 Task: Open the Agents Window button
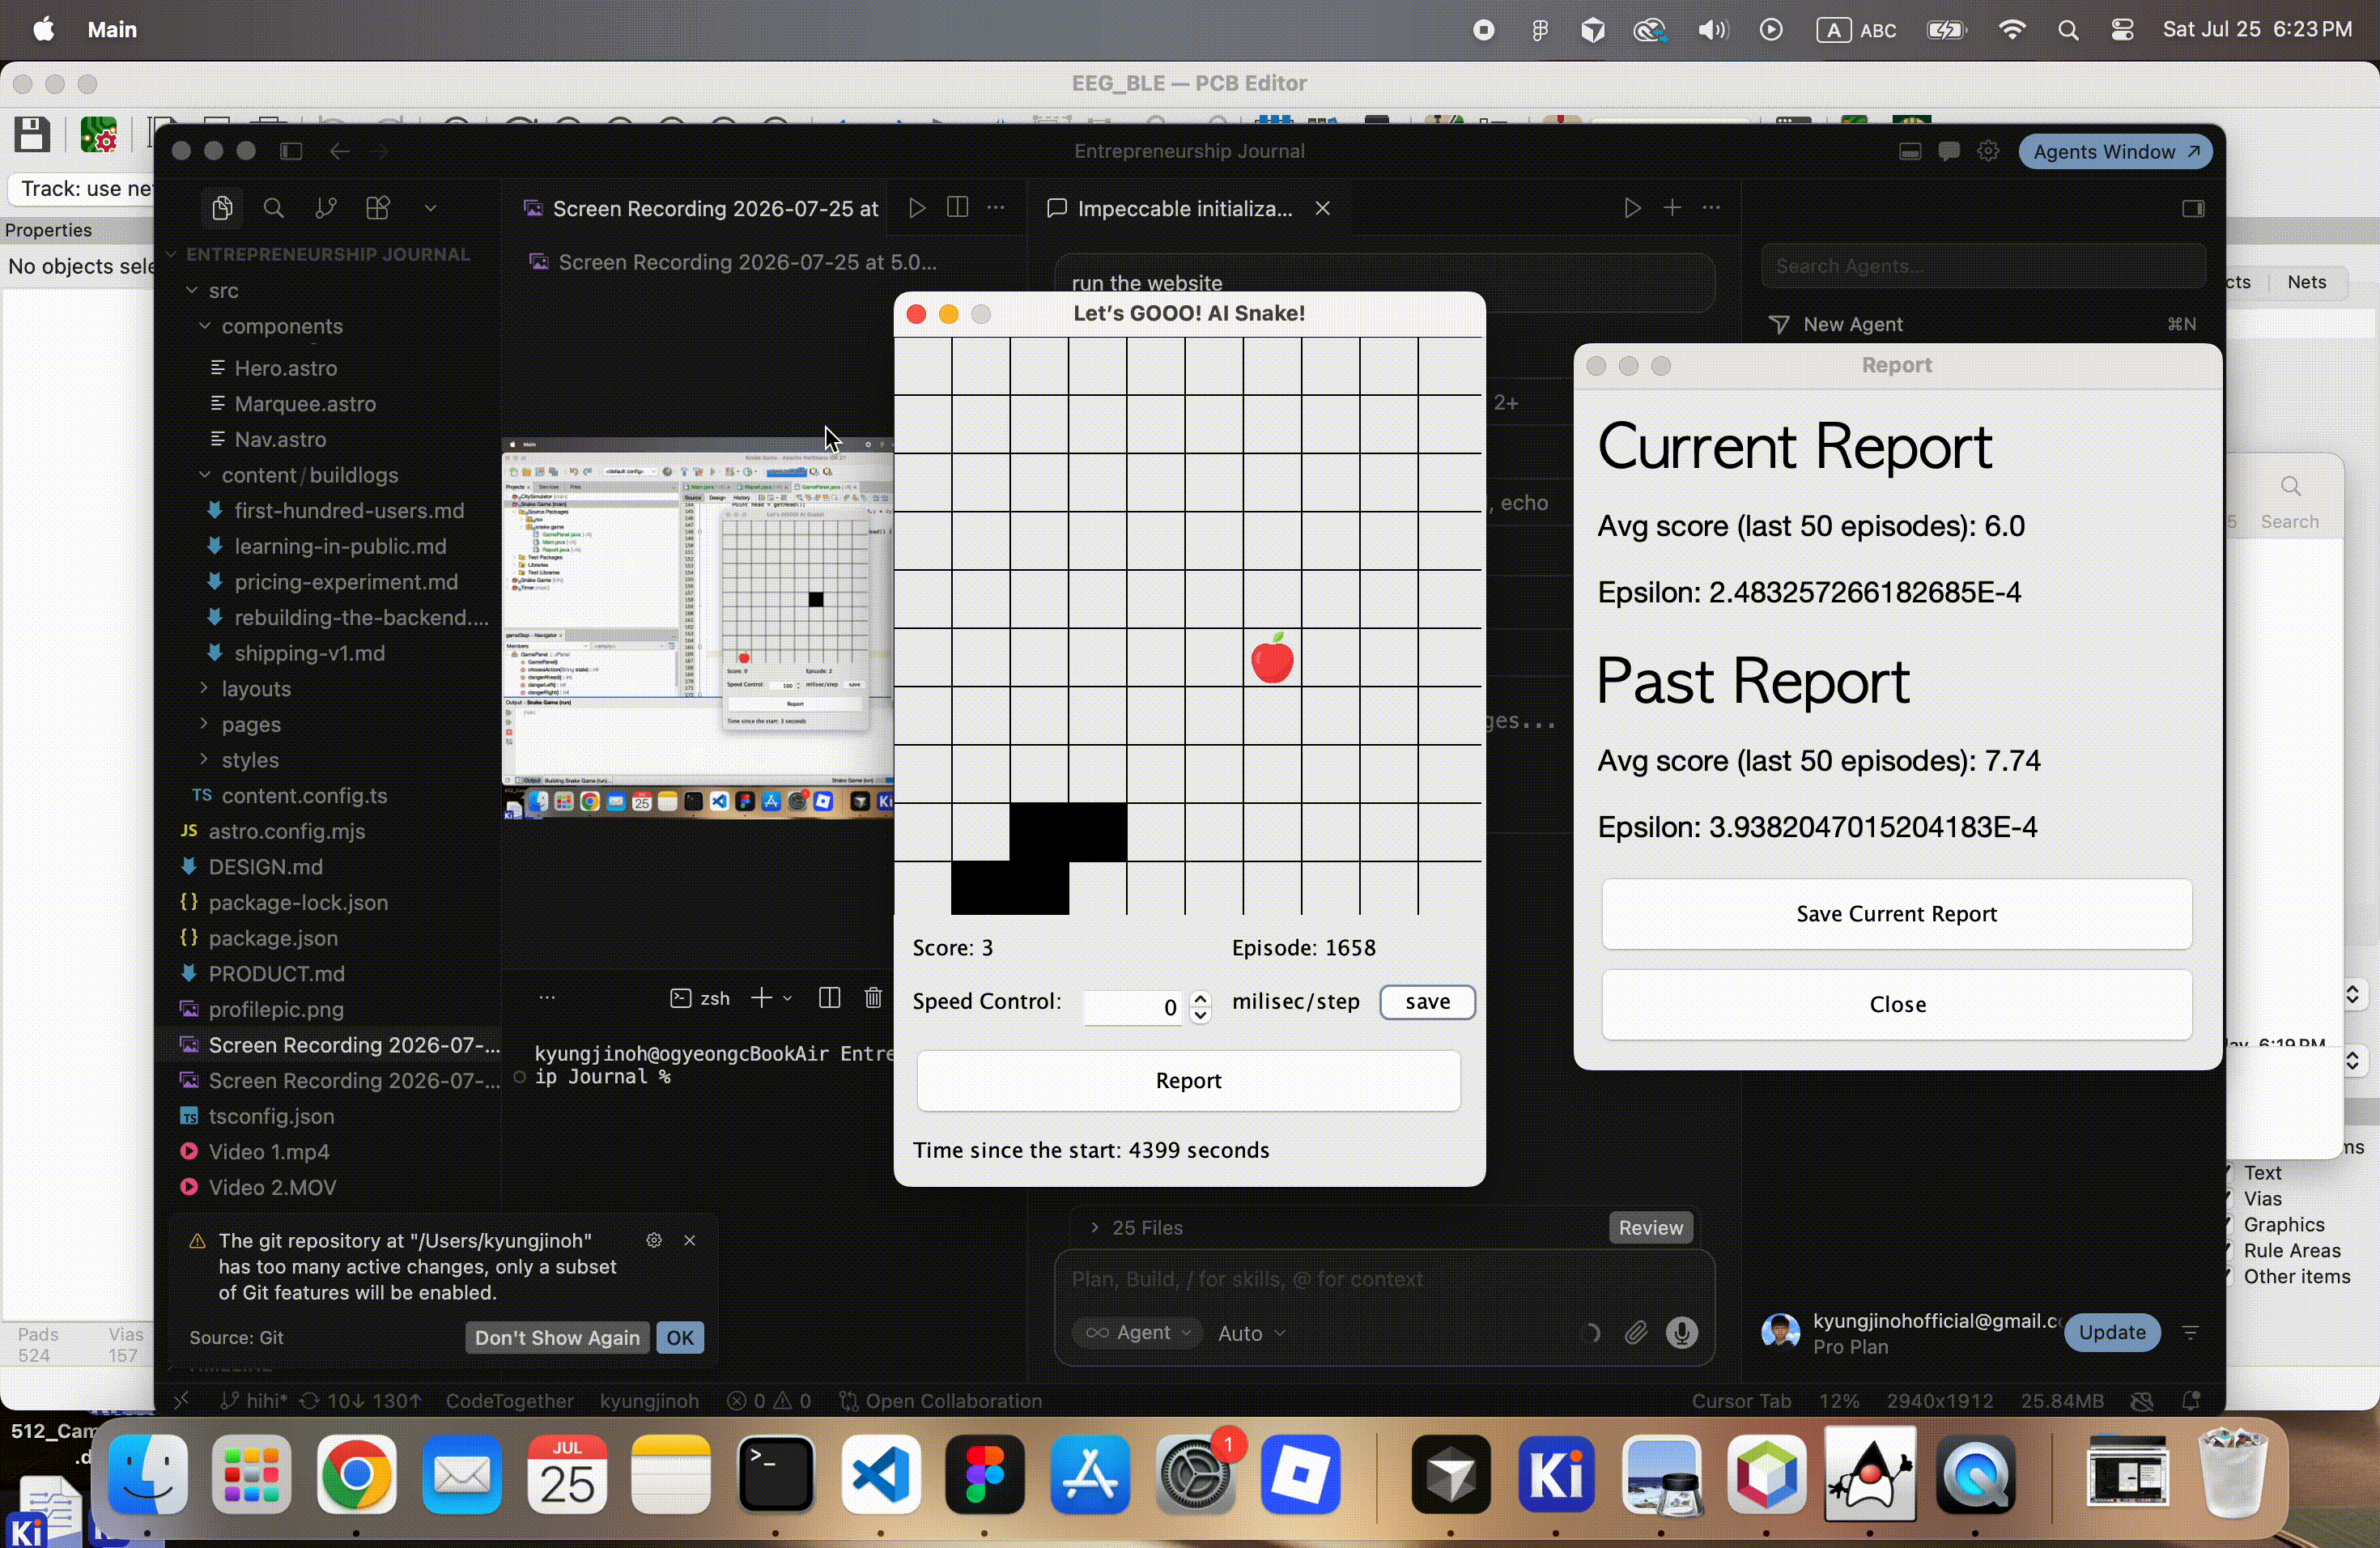pyautogui.click(x=2116, y=152)
